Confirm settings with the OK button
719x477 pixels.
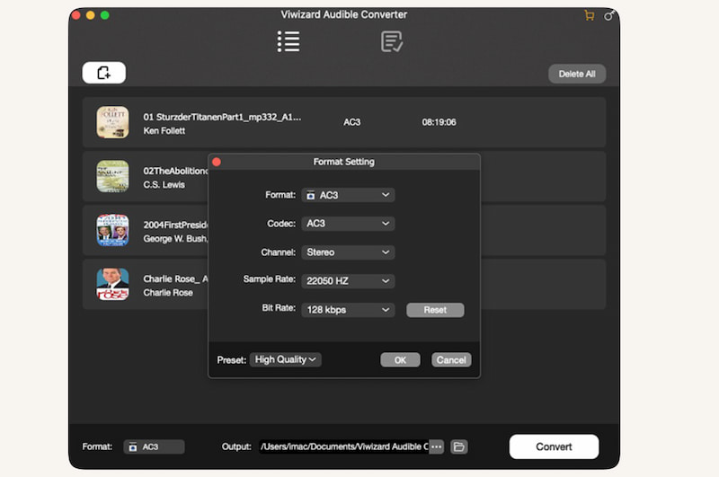click(400, 360)
